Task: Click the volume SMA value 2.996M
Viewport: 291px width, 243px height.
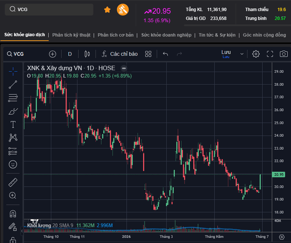Action: tap(105, 225)
